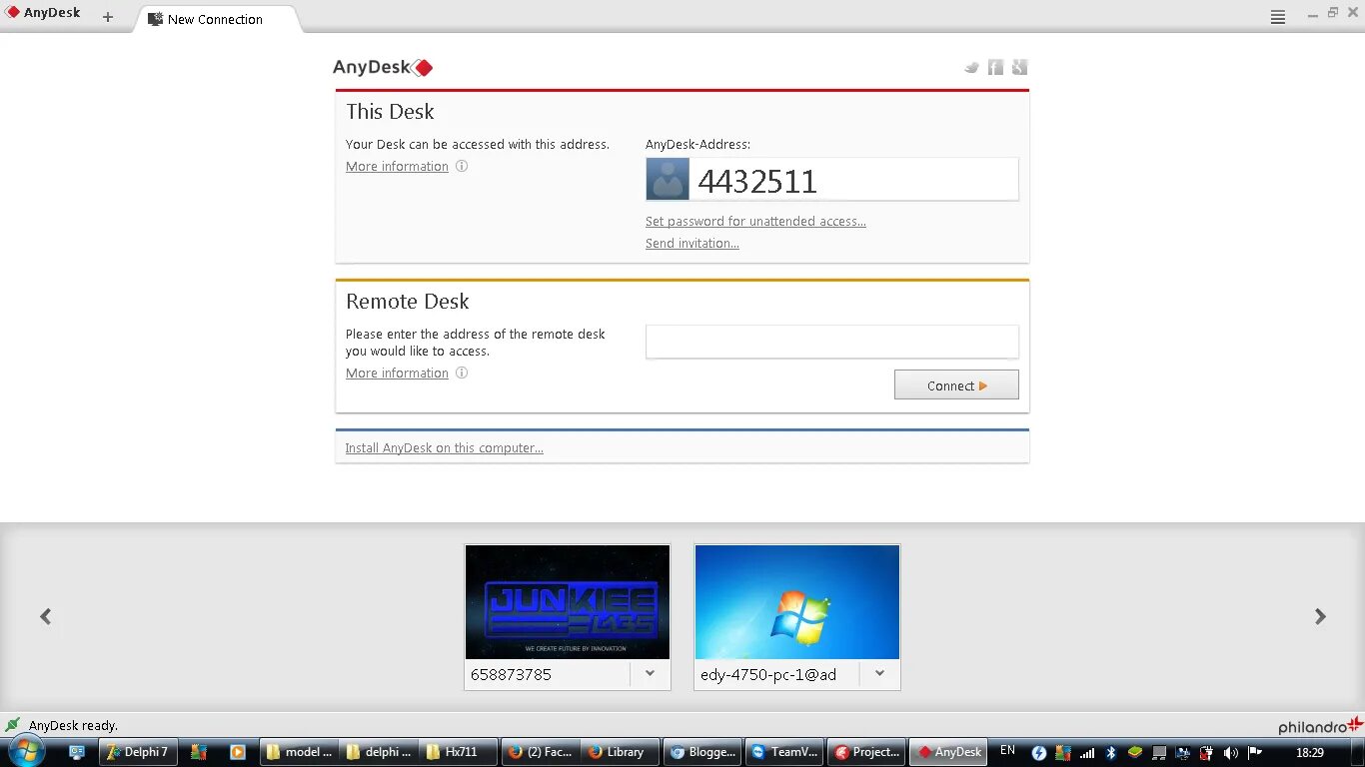The width and height of the screenshot is (1365, 767).
Task: Switch to the model folder taskbar button
Action: point(299,752)
